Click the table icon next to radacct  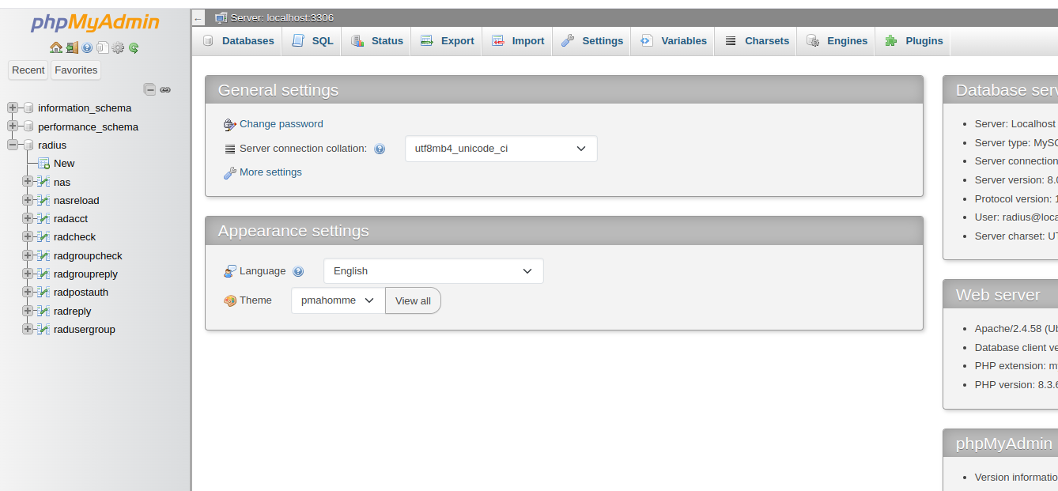[44, 218]
